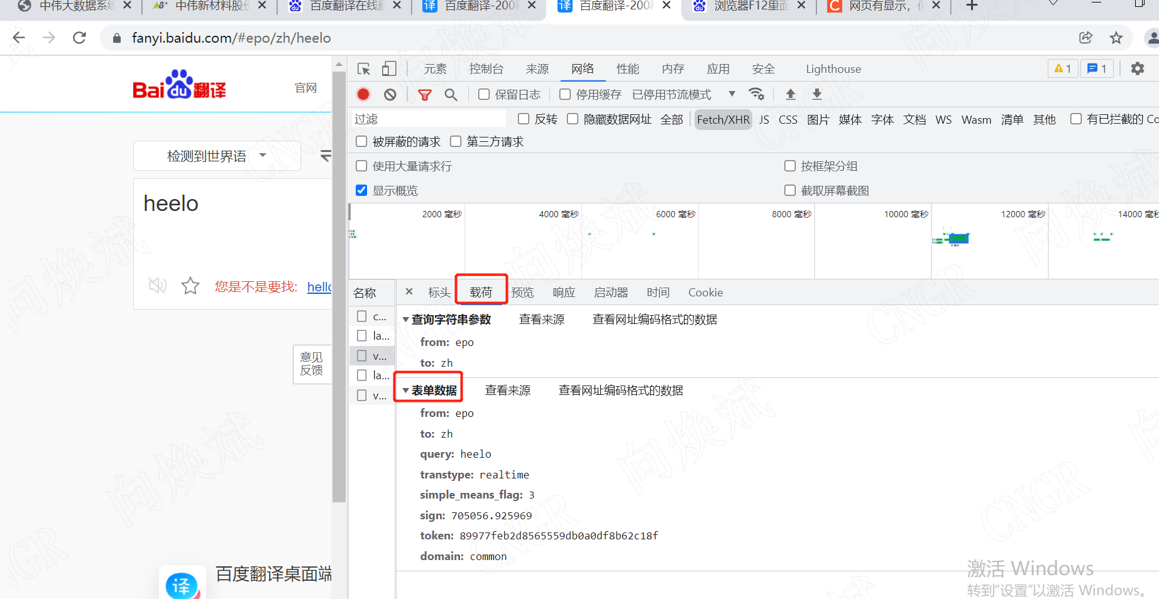Share this page icon in address bar

(1086, 38)
